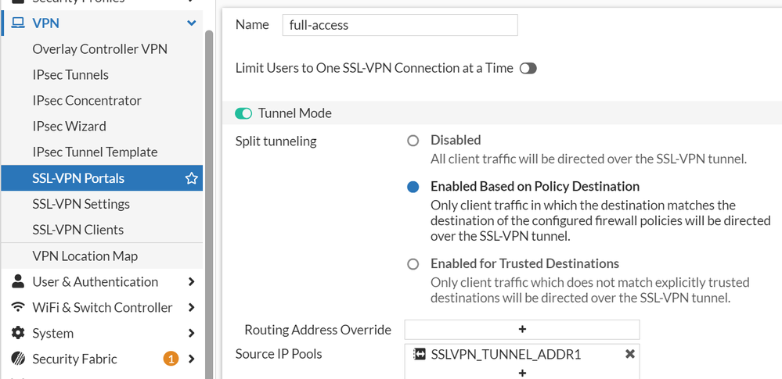Screen dimensions: 782x379
Task: Click the Security Fabric icon
Action: click(x=17, y=359)
